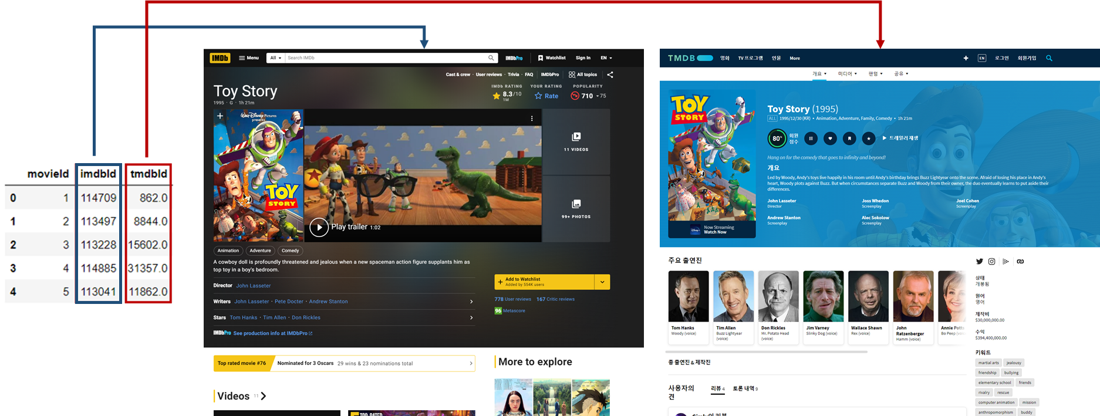The image size is (1100, 416).
Task: Open Tom Hanks cast card
Action: pos(689,307)
